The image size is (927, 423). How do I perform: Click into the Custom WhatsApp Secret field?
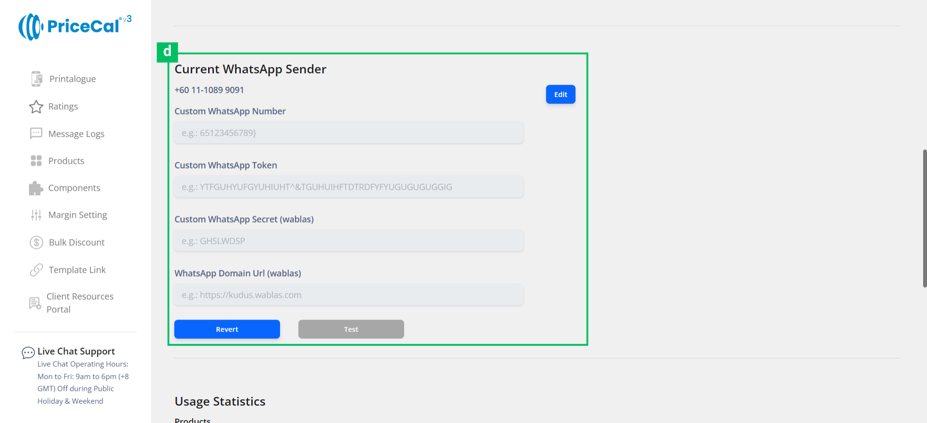click(x=349, y=241)
